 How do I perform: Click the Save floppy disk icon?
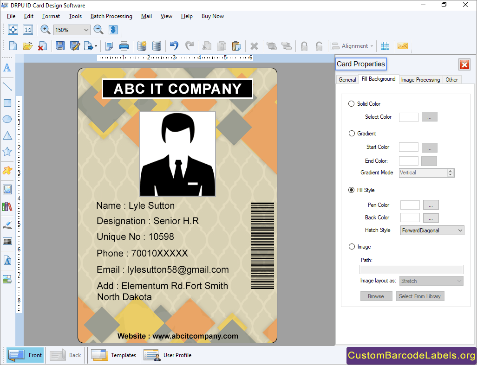60,46
